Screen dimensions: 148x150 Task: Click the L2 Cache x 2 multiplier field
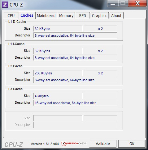point(100,73)
